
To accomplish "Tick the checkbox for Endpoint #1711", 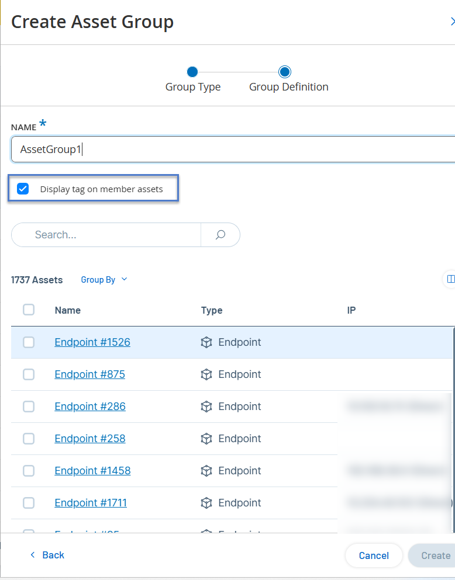I will point(29,503).
